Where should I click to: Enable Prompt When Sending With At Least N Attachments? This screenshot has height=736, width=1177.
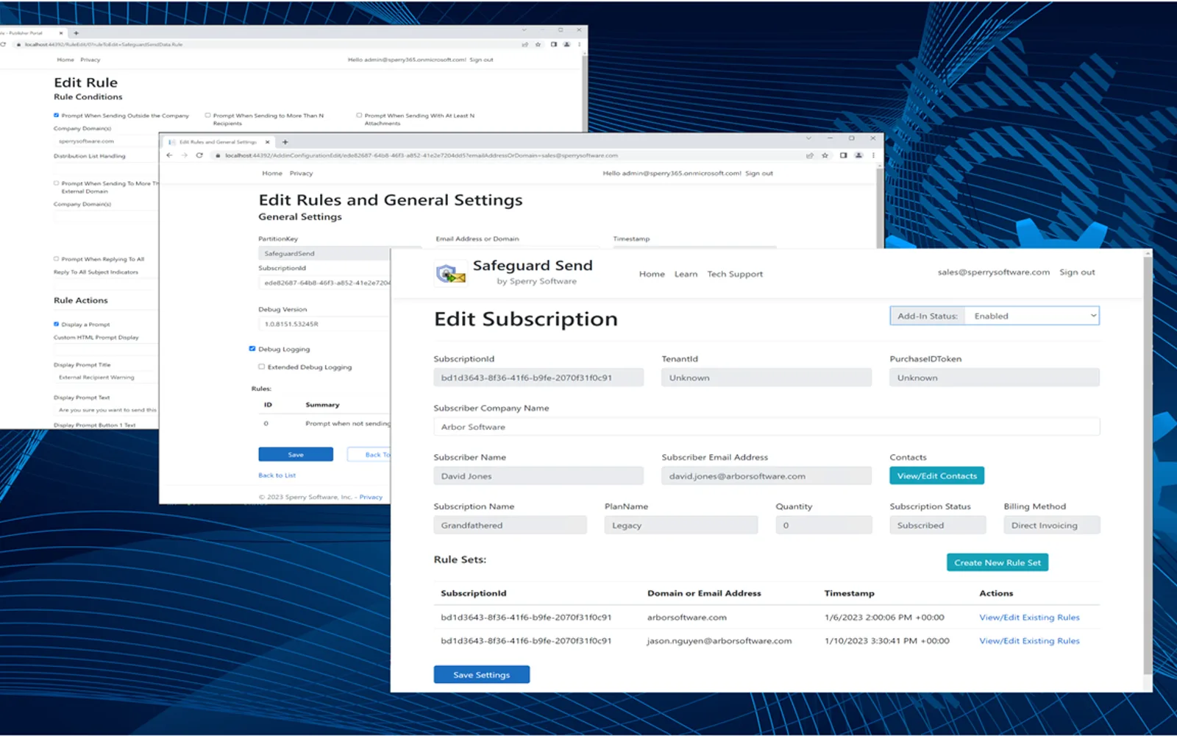(x=359, y=115)
